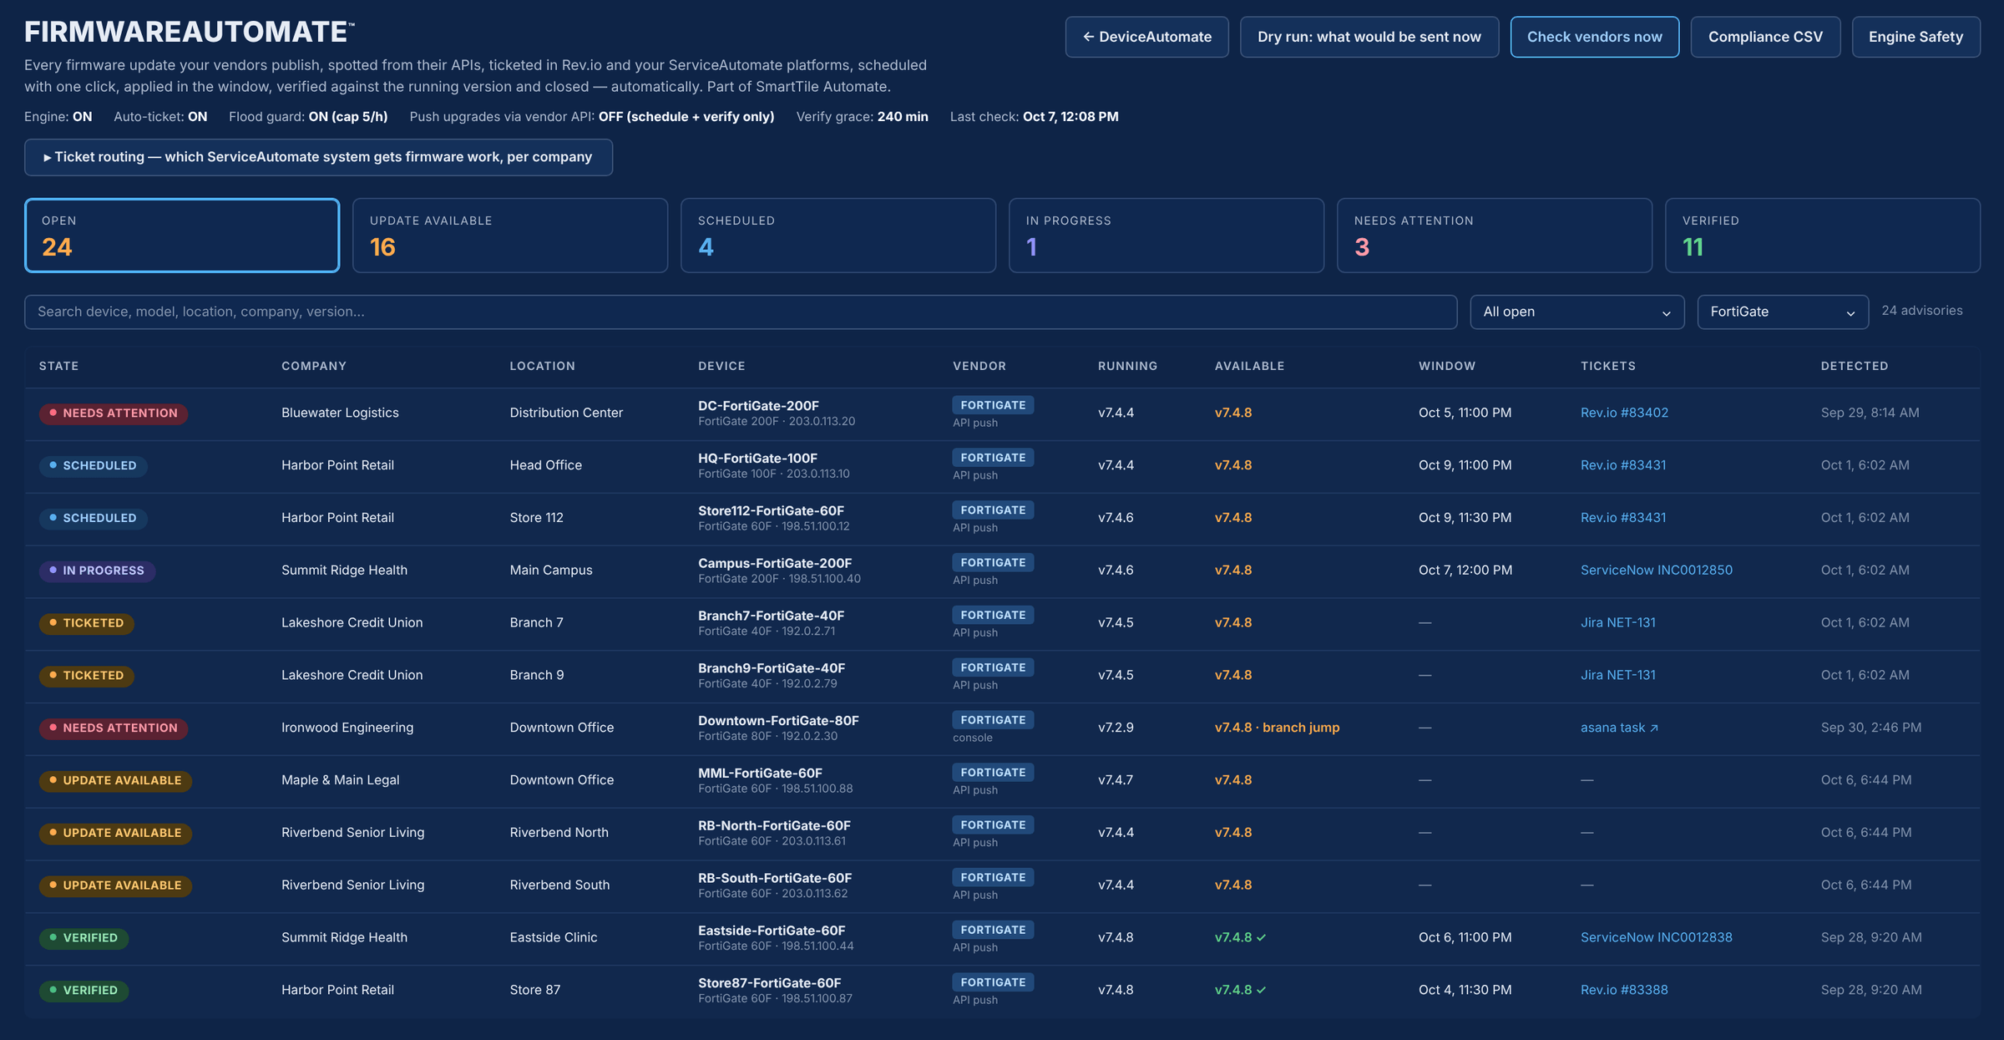Click the In Progress badge for Summit Ridge Health
Image resolution: width=2004 pixels, height=1040 pixels.
[97, 571]
